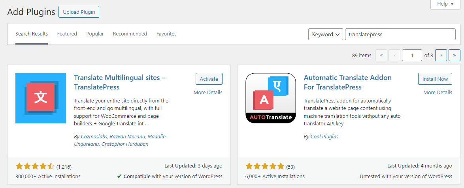Activate the TranslatePress plugin
This screenshot has width=464, height=188.
209,79
